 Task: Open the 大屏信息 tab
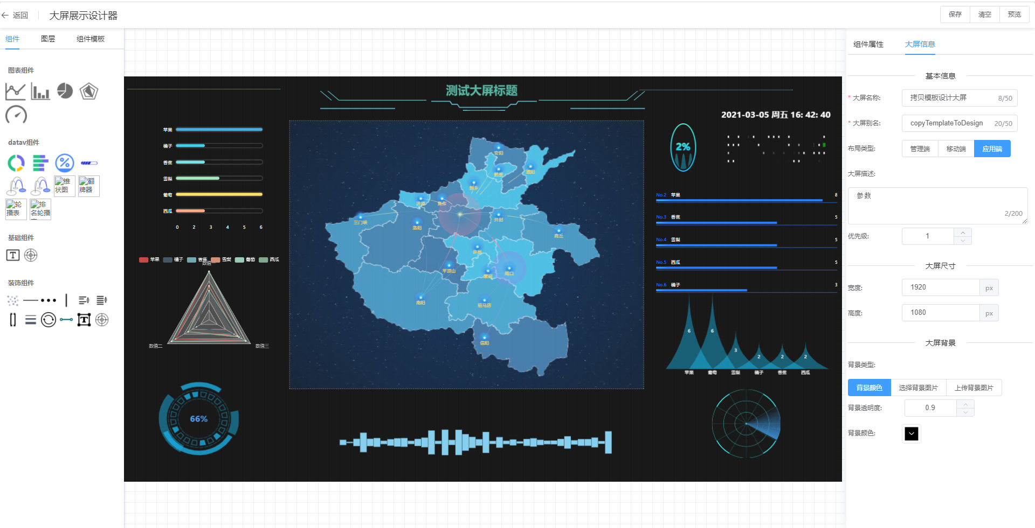click(920, 44)
